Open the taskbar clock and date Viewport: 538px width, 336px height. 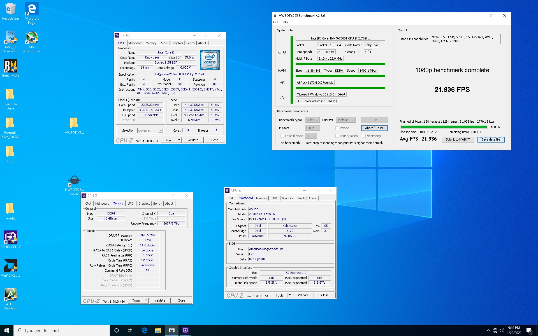click(x=514, y=330)
